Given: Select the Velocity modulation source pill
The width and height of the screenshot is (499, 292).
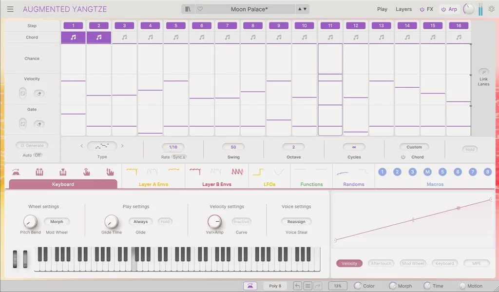Looking at the screenshot, I should (x=349, y=263).
